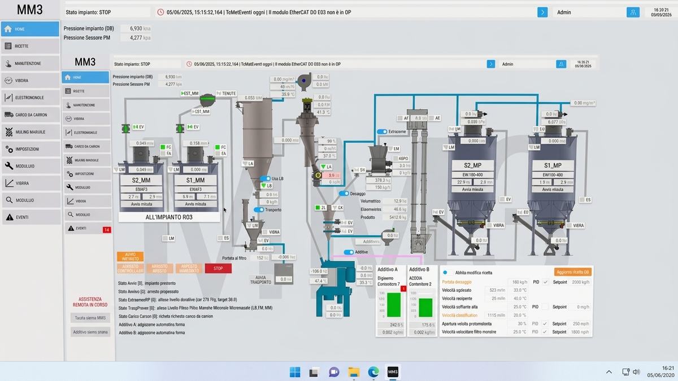The image size is (678, 381).
Task: Click the ARRISTO ARSSTO button
Action: point(159,269)
